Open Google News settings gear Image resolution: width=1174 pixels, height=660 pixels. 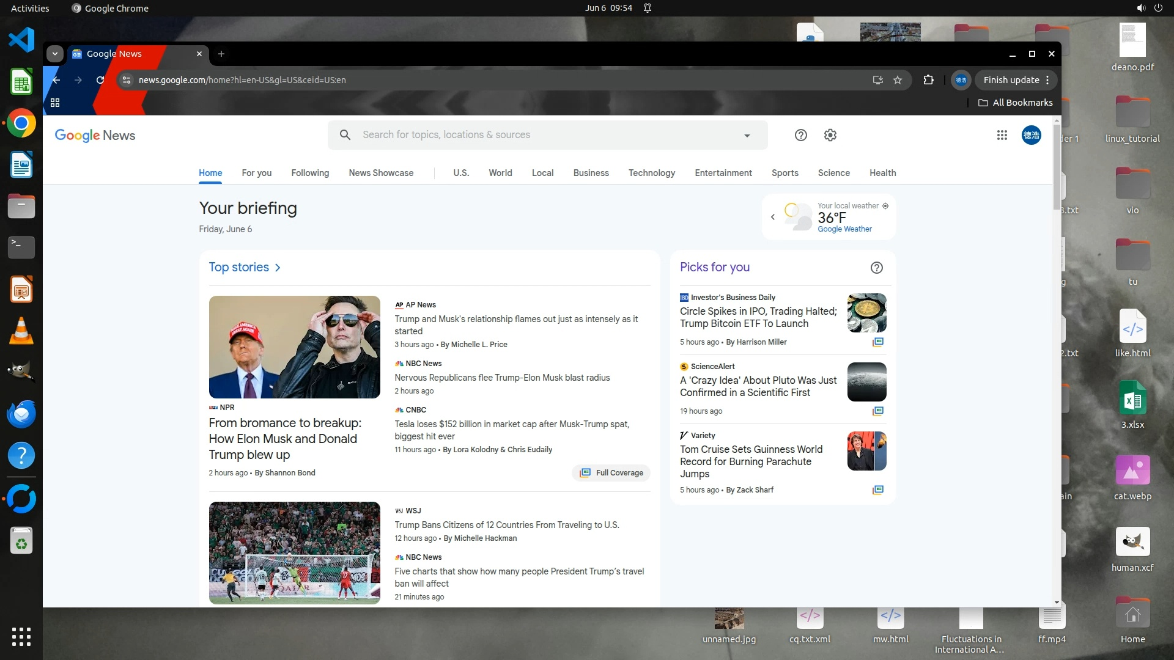[x=830, y=135]
